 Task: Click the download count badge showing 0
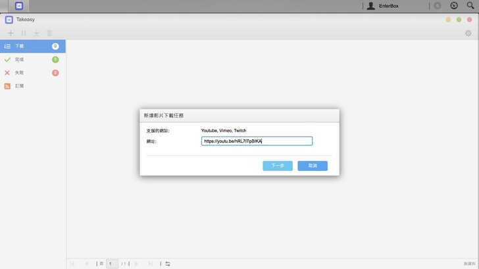(55, 46)
